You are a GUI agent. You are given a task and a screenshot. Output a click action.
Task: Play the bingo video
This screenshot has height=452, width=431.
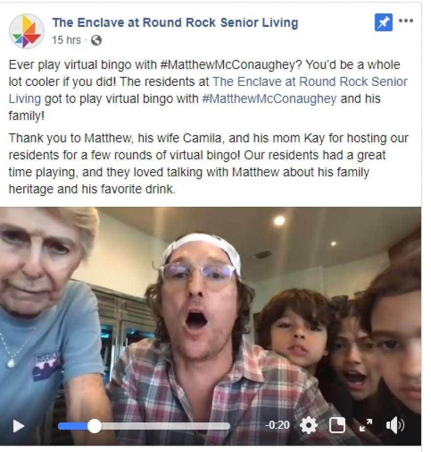pyautogui.click(x=19, y=426)
